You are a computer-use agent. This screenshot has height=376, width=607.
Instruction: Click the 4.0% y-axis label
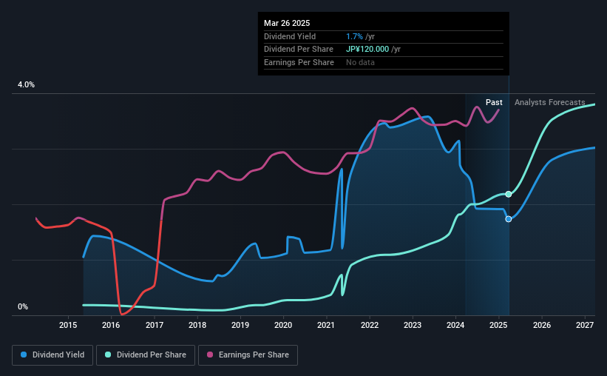26,85
